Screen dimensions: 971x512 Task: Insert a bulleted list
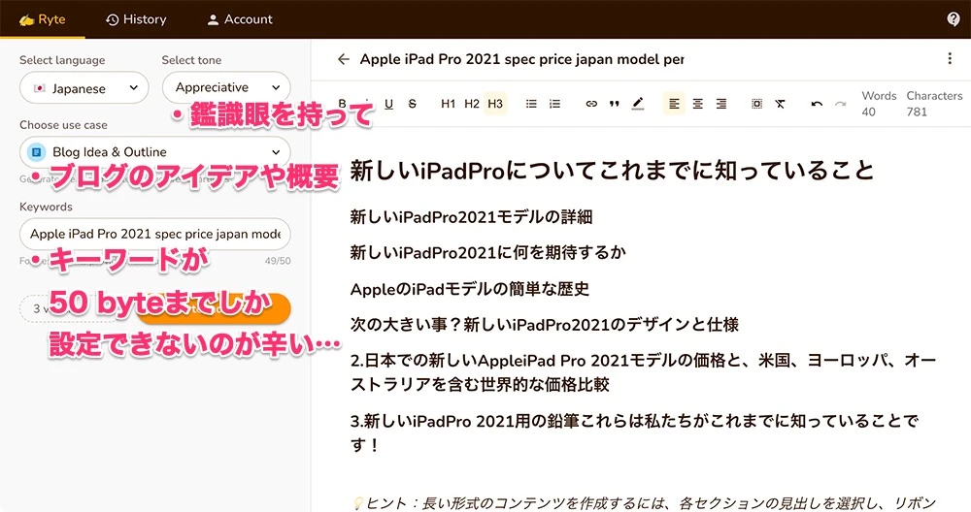pyautogui.click(x=531, y=104)
